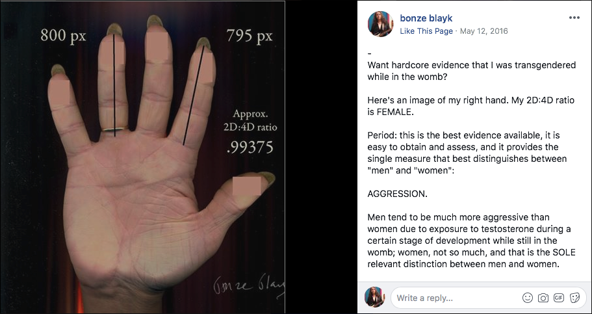Attach a photo with the camera icon
The image size is (592, 314).
click(543, 298)
